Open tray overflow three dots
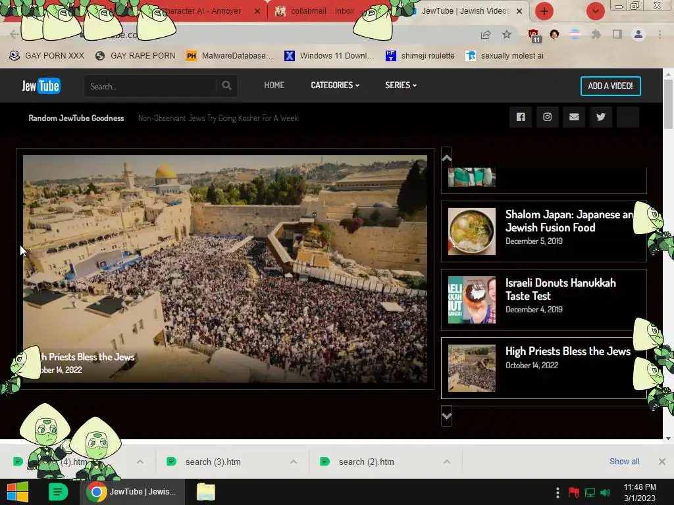The width and height of the screenshot is (674, 505). 557,493
